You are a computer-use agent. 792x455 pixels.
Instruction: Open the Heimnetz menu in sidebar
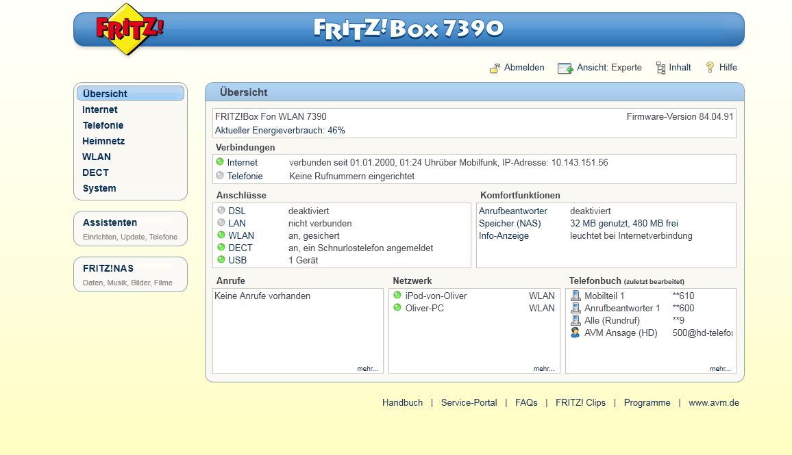(103, 141)
